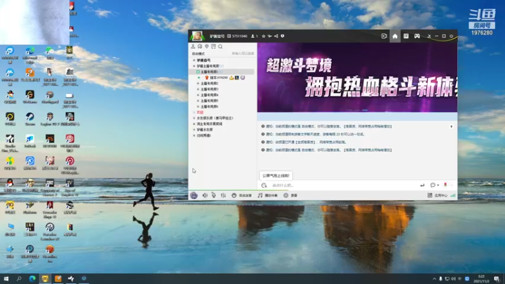The image size is (505, 284).
Task: Select the first banner carousel indicator
Action: [x=349, y=110]
